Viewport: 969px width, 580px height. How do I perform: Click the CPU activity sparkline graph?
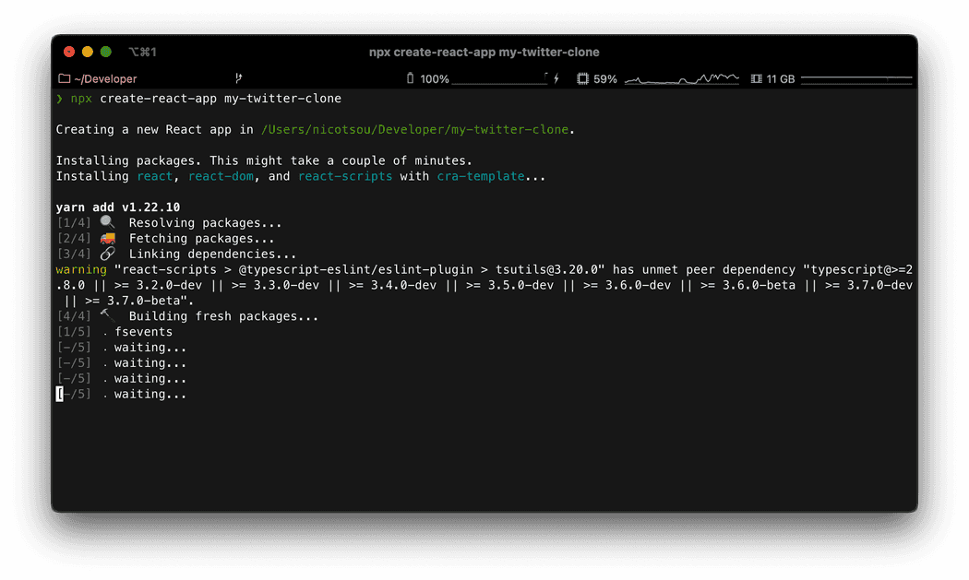click(x=681, y=78)
